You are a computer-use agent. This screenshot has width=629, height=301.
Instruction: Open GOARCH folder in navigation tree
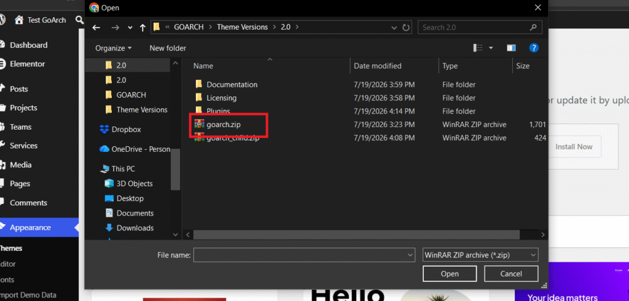coord(131,95)
